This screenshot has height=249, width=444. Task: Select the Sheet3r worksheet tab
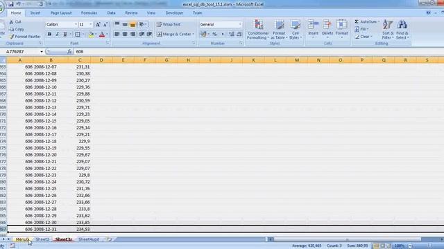pyautogui.click(x=64, y=239)
